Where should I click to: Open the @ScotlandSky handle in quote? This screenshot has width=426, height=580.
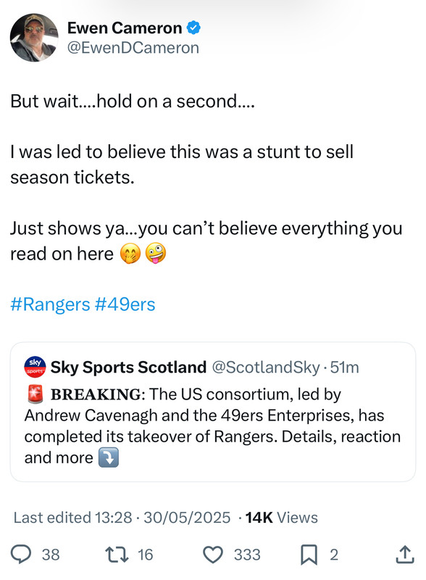266,368
